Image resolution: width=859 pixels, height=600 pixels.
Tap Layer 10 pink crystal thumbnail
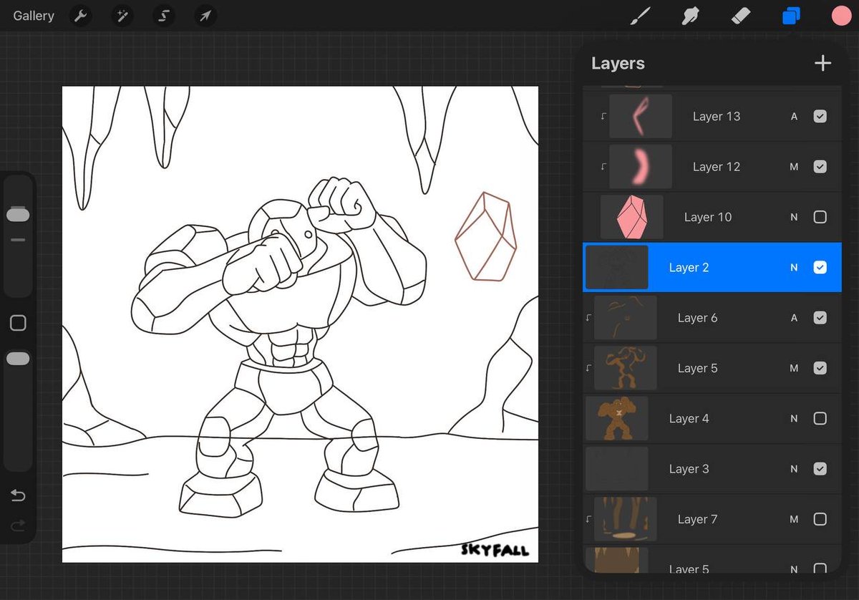click(x=631, y=217)
